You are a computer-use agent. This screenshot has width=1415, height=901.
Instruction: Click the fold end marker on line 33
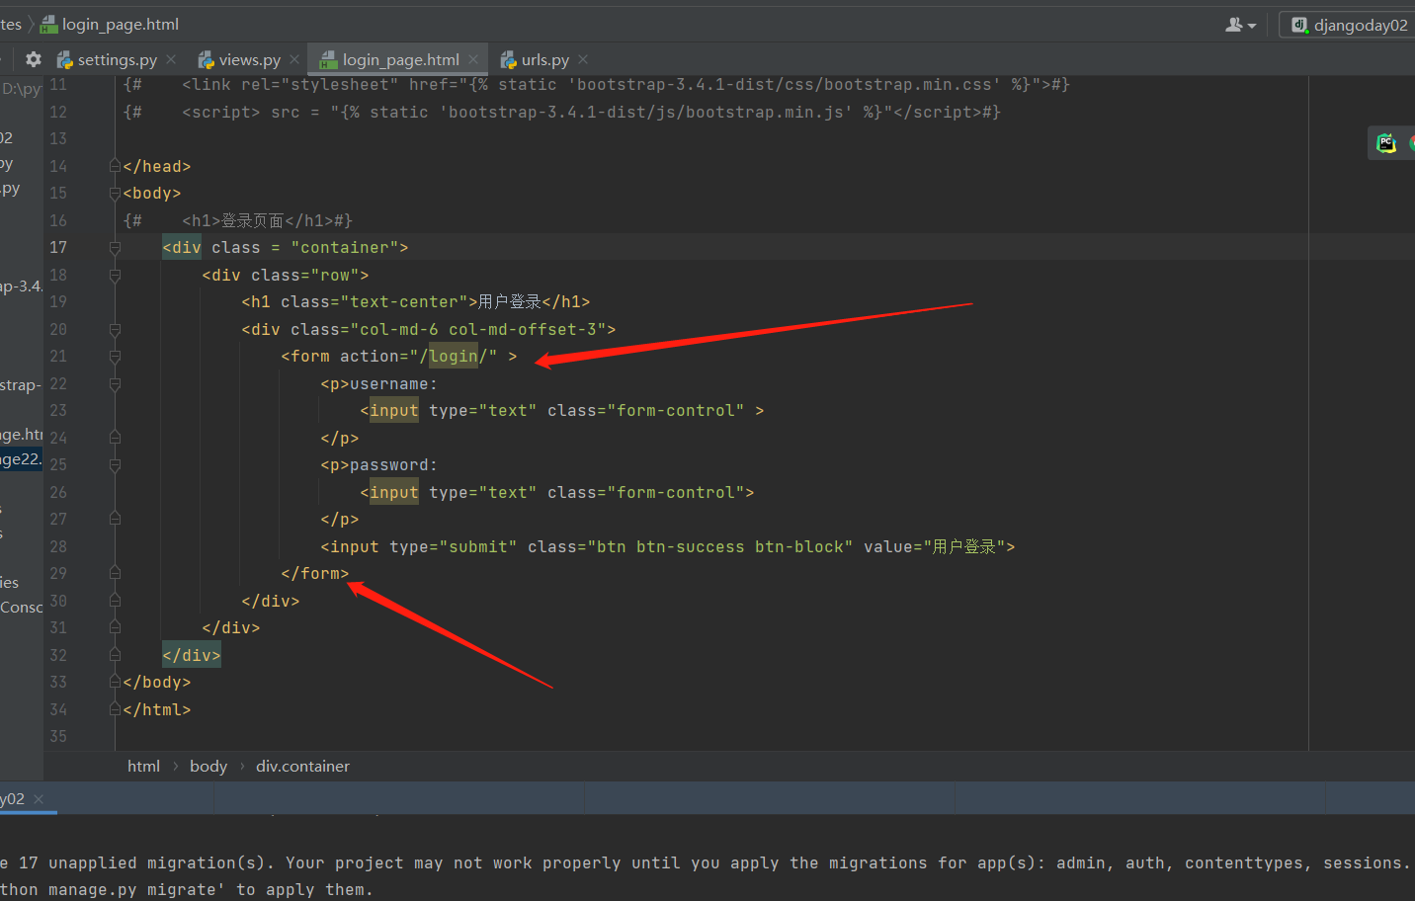click(115, 683)
